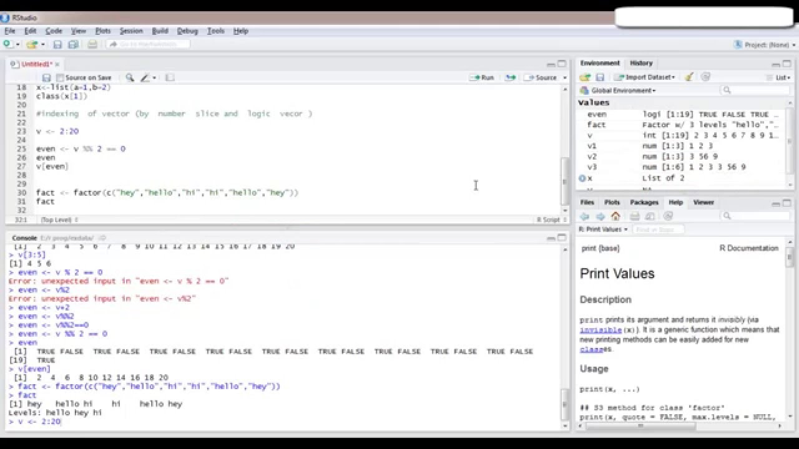Open recent files dropdown arrow
The height and width of the screenshot is (449, 799).
point(42,44)
